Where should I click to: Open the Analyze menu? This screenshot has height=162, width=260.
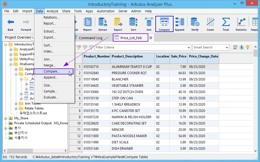(52, 11)
